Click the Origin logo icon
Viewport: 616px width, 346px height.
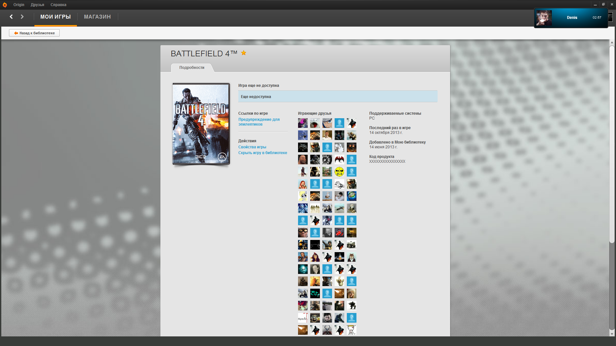(5, 5)
